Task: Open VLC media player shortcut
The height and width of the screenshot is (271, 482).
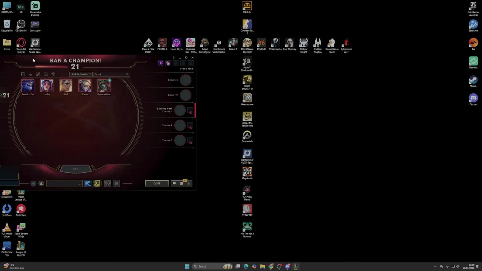Action: pyautogui.click(x=7, y=230)
